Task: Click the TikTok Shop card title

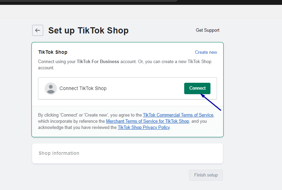Action: click(53, 52)
